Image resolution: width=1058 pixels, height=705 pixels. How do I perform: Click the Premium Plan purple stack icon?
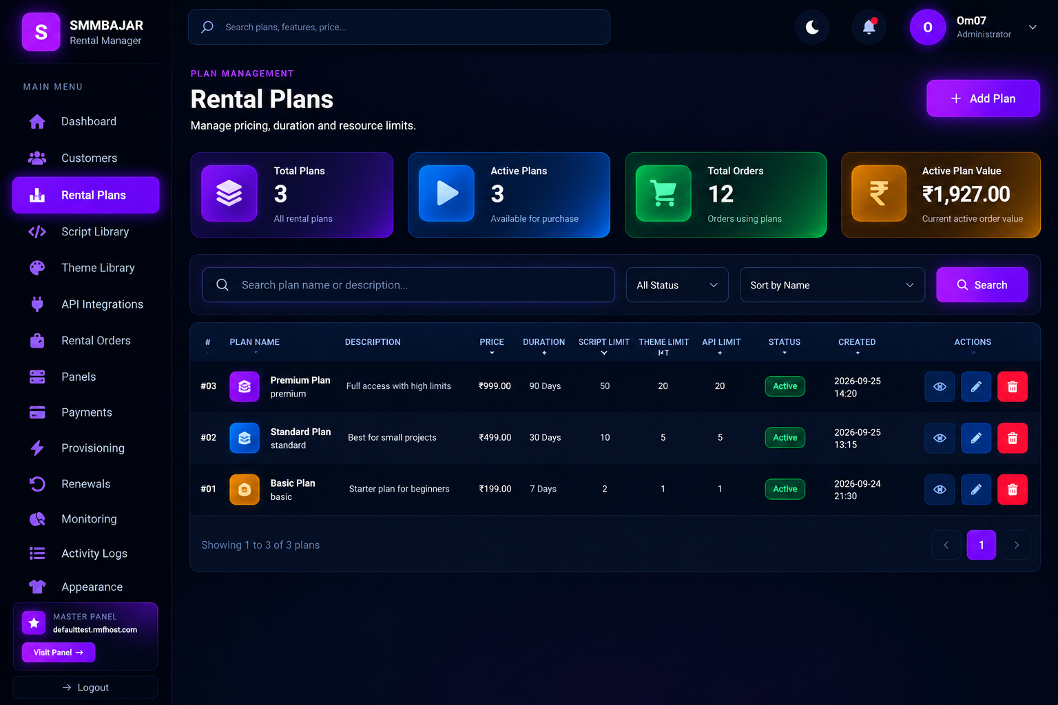(x=245, y=386)
